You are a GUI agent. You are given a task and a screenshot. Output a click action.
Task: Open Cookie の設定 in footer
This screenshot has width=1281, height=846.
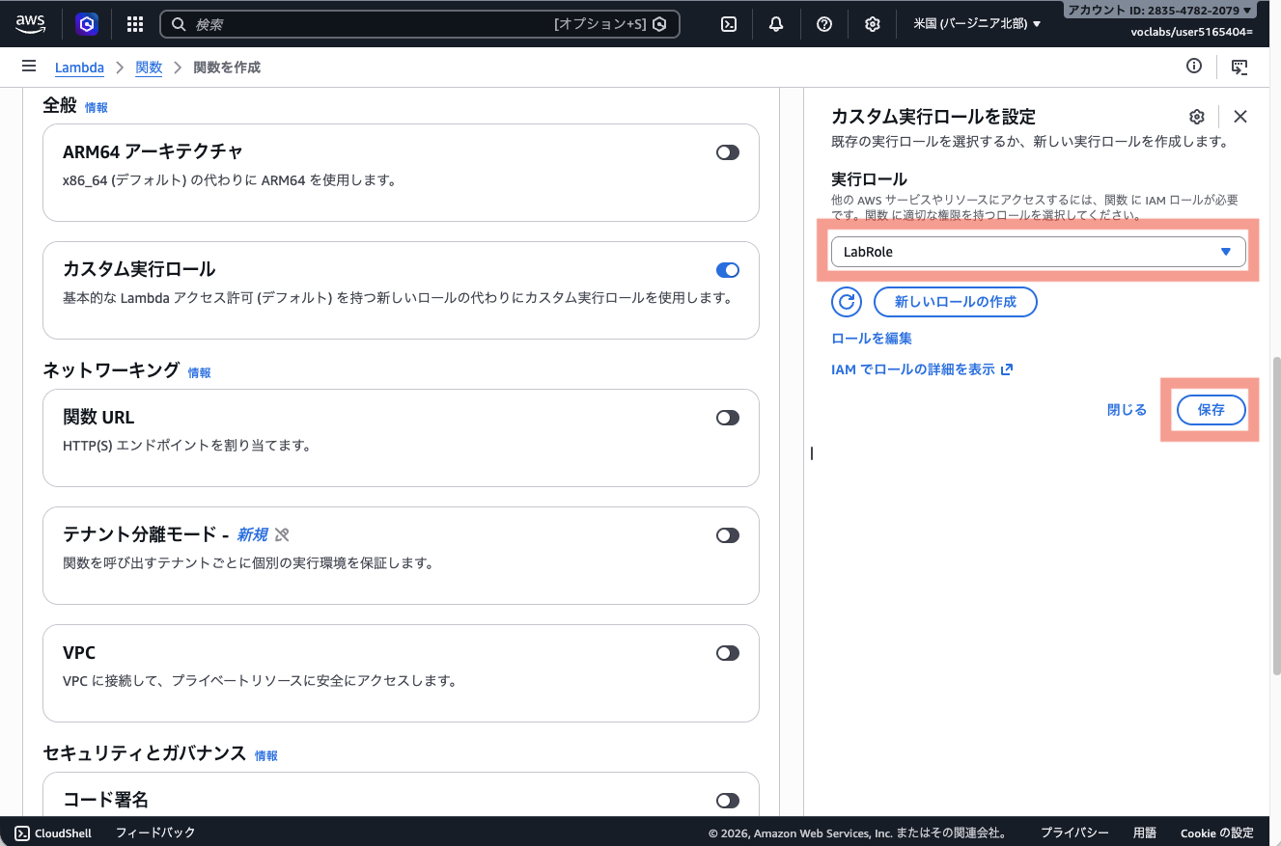1217,832
